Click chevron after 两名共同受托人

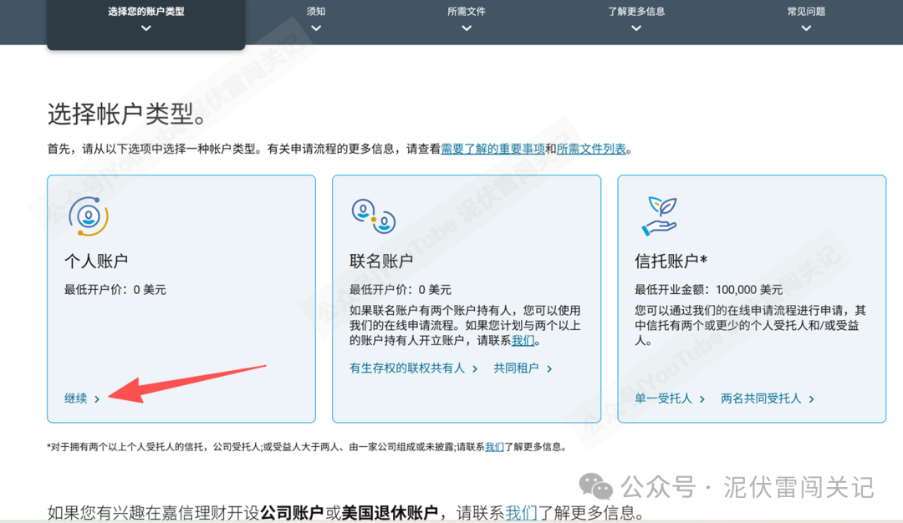click(811, 399)
